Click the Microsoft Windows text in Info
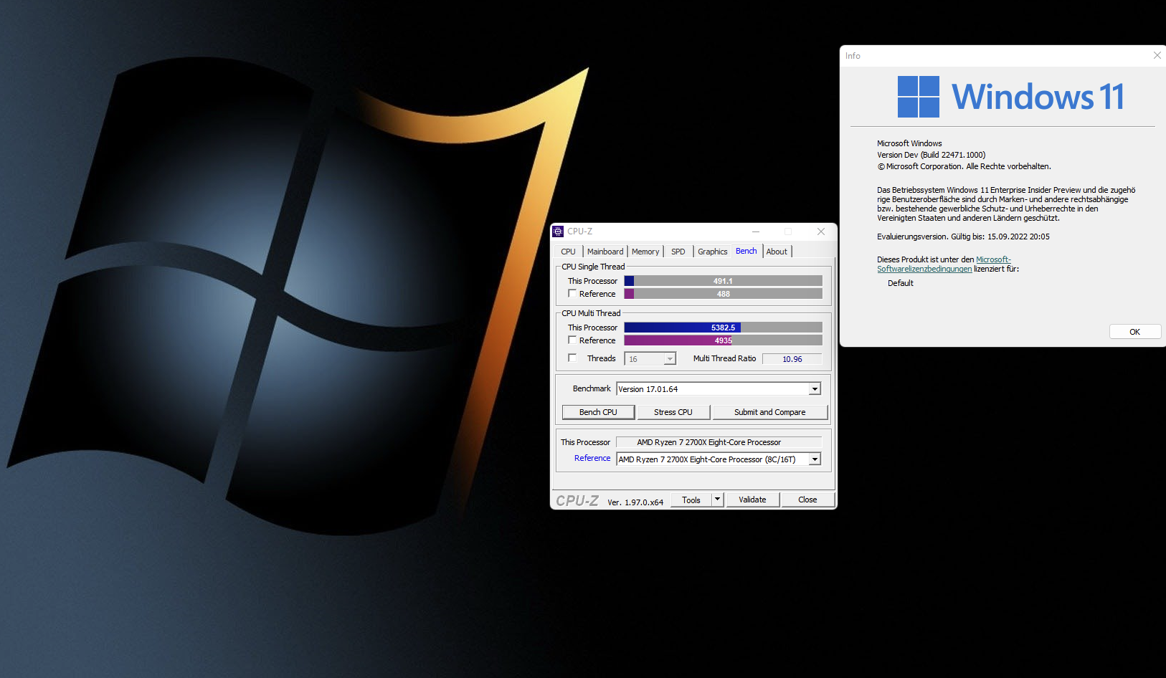 point(909,143)
